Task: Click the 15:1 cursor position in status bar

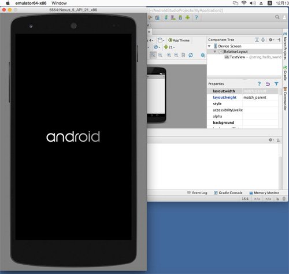Action: [245, 199]
